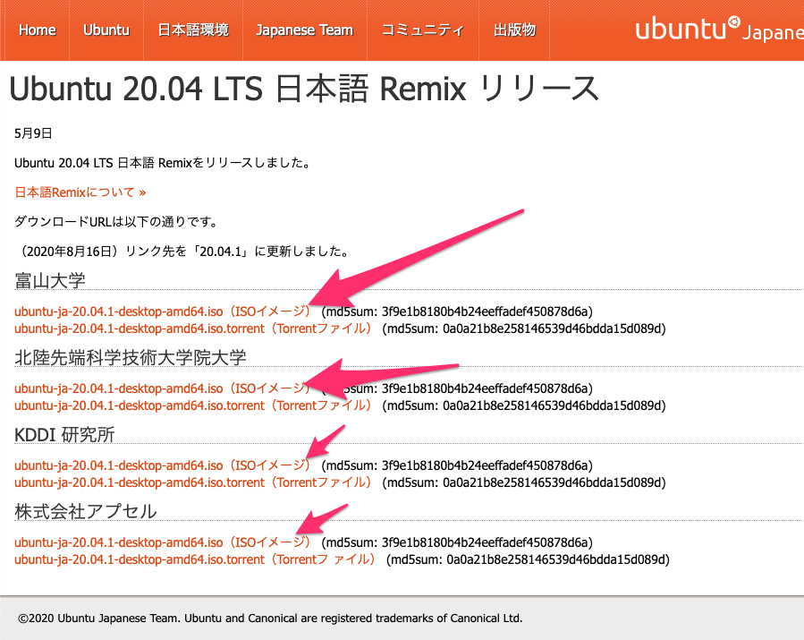Open the Ubuntu menu item
Screen dimensions: 804x640
click(106, 30)
